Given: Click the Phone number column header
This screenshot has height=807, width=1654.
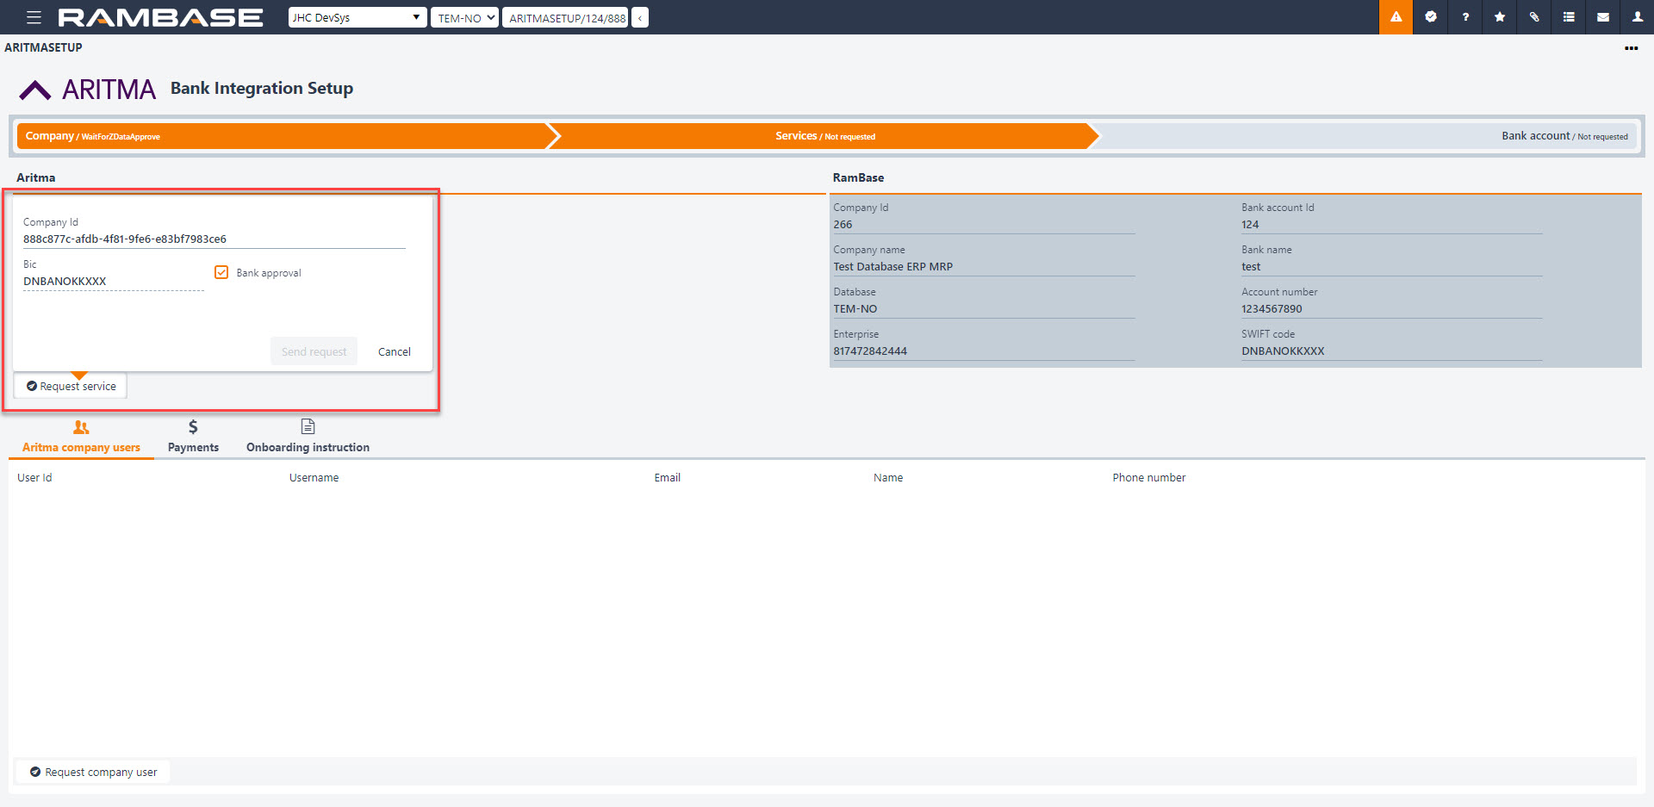Looking at the screenshot, I should (x=1148, y=478).
